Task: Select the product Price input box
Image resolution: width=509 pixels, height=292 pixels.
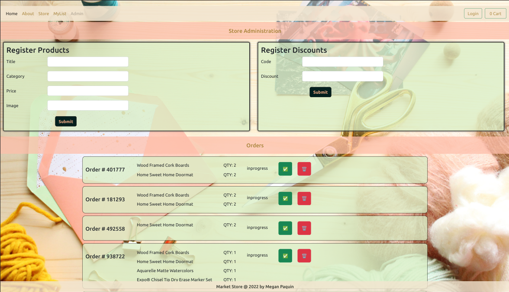Action: click(x=88, y=91)
